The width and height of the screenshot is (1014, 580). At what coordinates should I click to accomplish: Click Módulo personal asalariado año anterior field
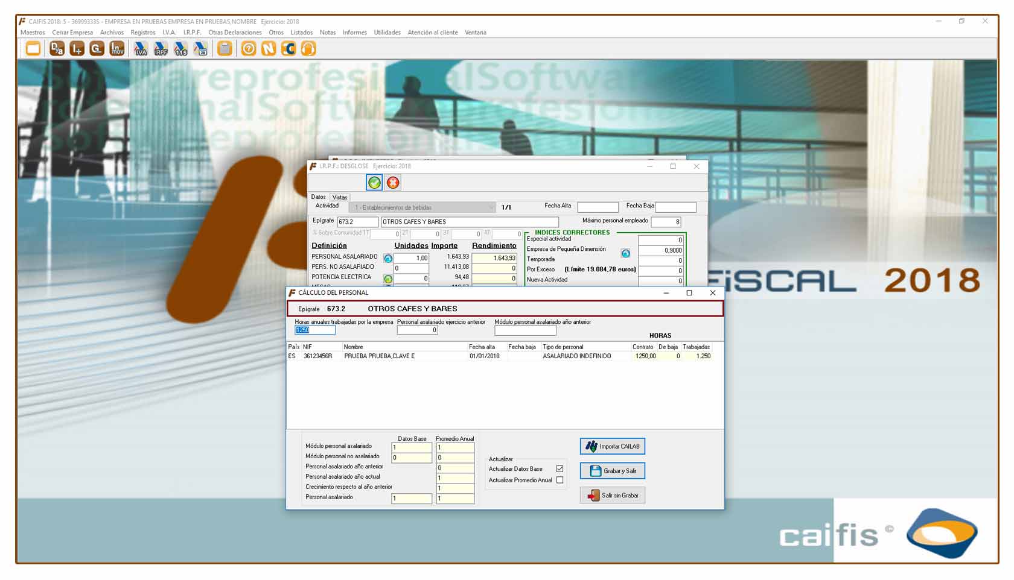click(x=525, y=330)
